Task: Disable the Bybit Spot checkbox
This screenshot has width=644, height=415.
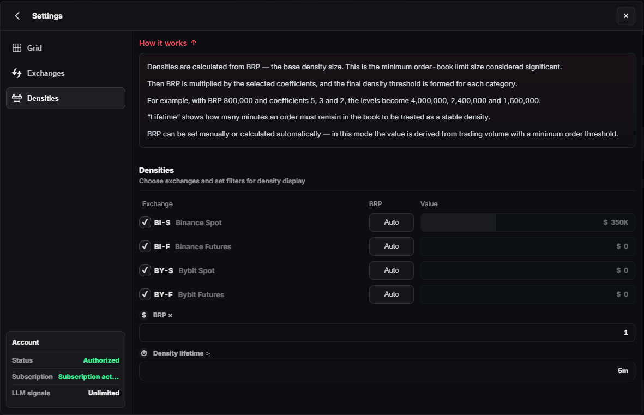Action: 145,270
